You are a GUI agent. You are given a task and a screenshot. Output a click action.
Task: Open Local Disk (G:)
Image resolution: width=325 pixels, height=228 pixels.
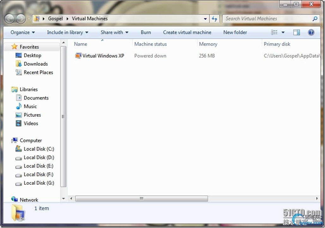click(x=39, y=183)
